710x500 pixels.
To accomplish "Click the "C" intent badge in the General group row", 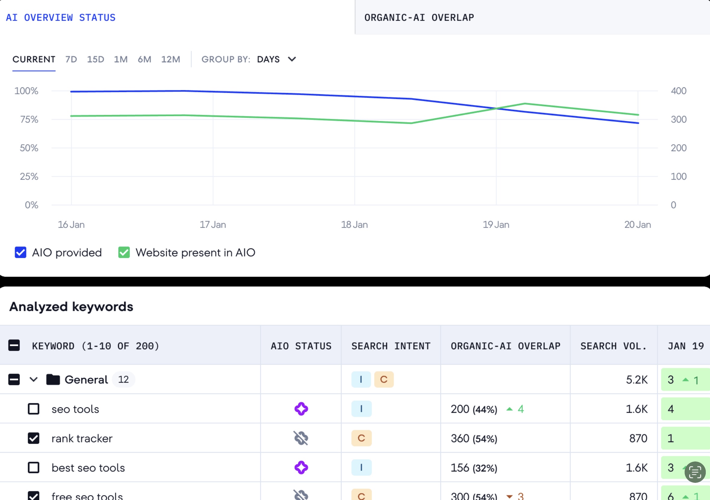I will pos(384,379).
